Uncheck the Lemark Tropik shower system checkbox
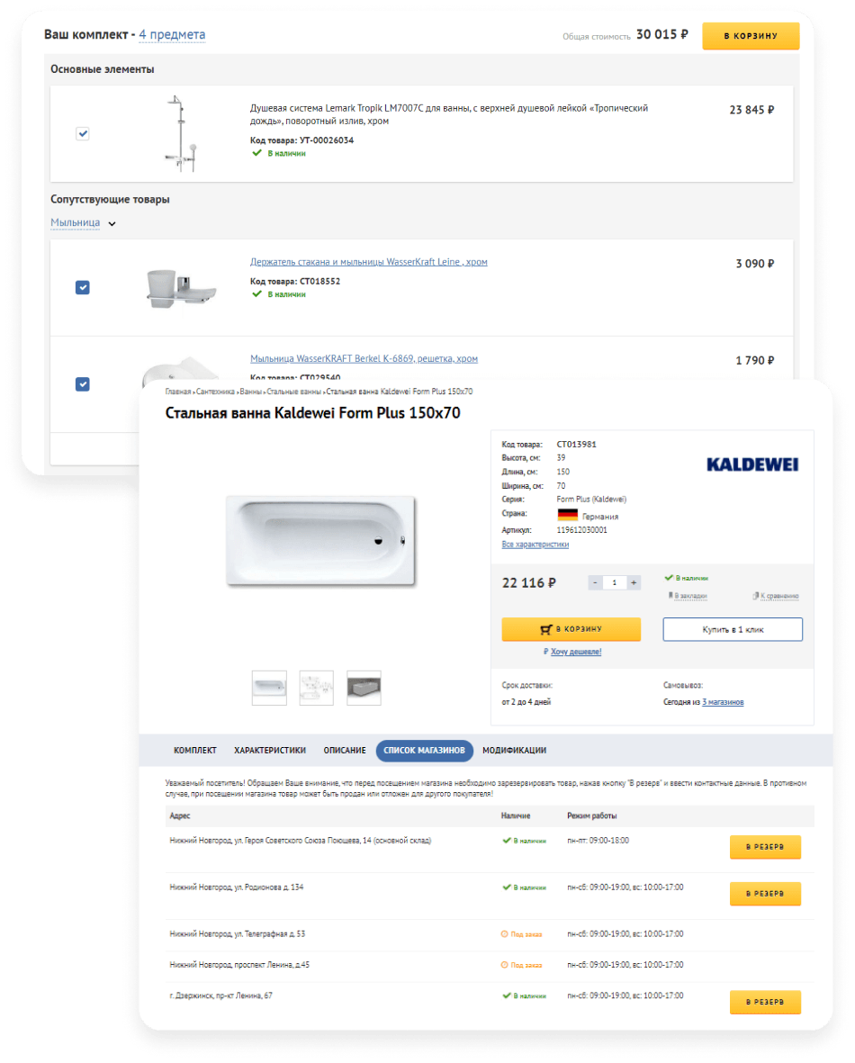855x1063 pixels. (83, 133)
